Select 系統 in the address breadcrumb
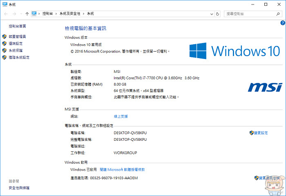 coord(90,14)
